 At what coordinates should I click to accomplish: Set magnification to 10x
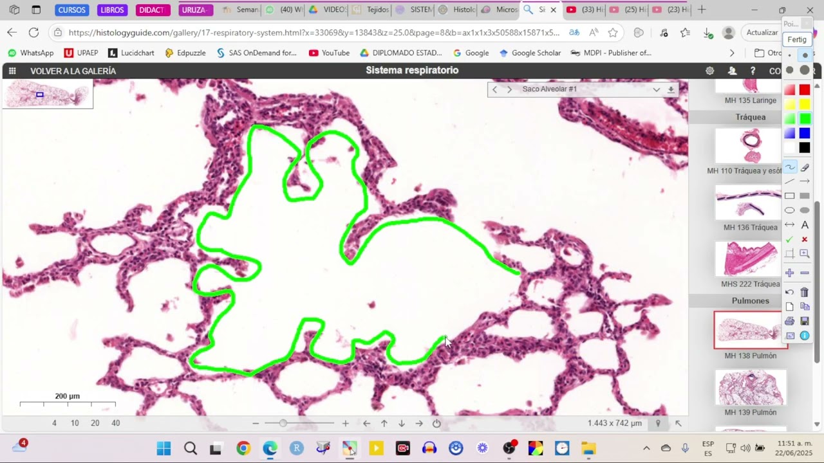click(75, 423)
